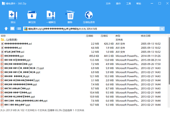170x113 pixels.
Task: Open the 帮助 menu
Action: [x=139, y=4]
